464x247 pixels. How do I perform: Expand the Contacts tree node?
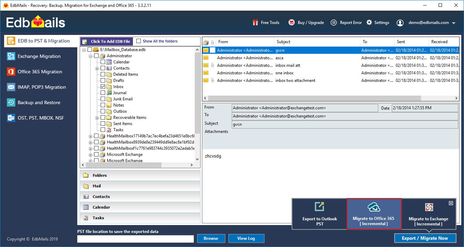[x=97, y=68]
